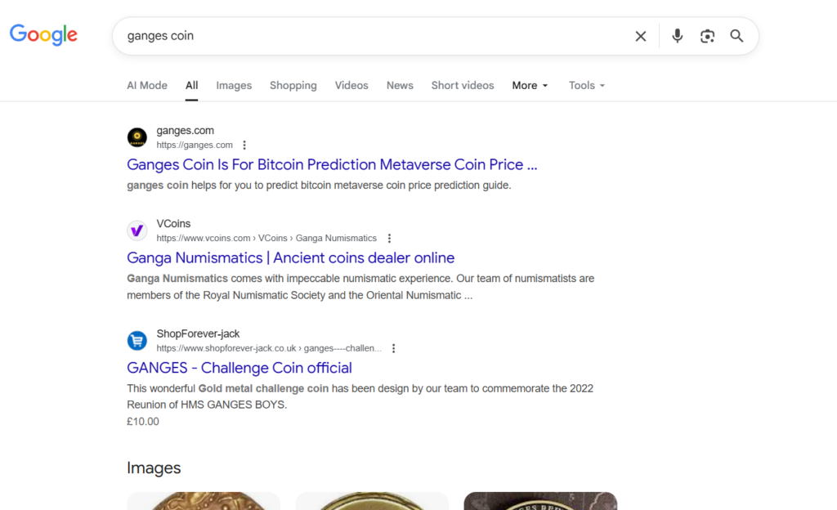The image size is (837, 510).
Task: Open options menu for ShopForever-jack result
Action: 393,348
